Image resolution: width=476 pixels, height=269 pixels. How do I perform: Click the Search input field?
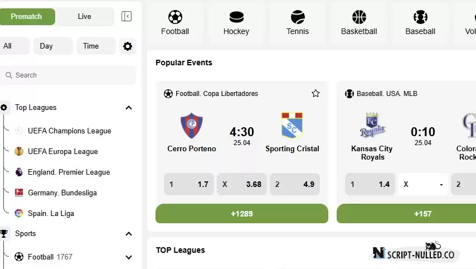click(68, 75)
